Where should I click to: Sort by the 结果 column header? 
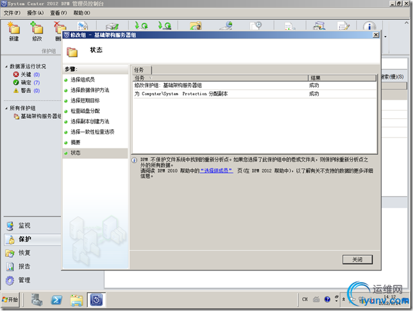pyautogui.click(x=342, y=78)
